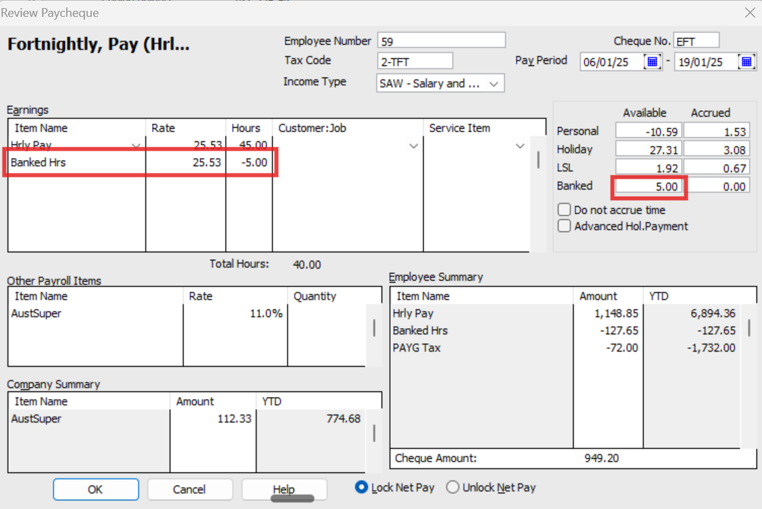
Task: Close the Review Paycheque window
Action: 750,13
